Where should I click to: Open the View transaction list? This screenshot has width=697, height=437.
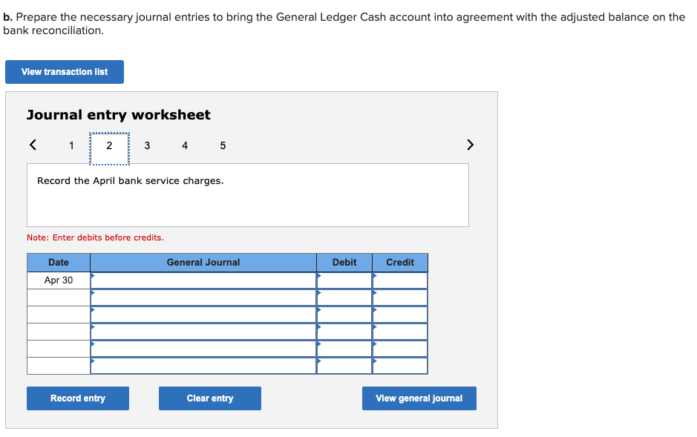(x=65, y=72)
